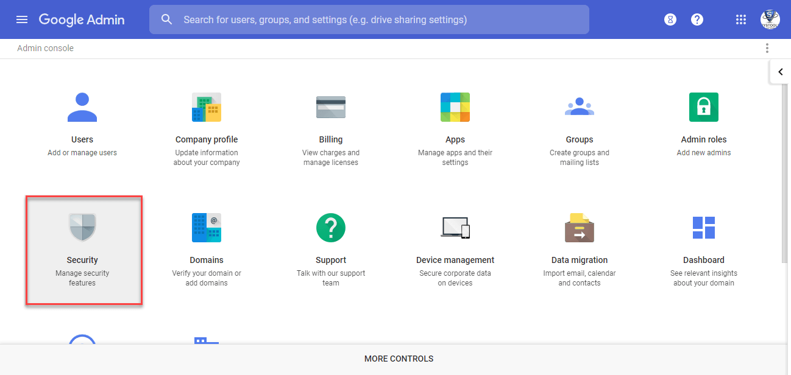Click the Security title text

[82, 260]
